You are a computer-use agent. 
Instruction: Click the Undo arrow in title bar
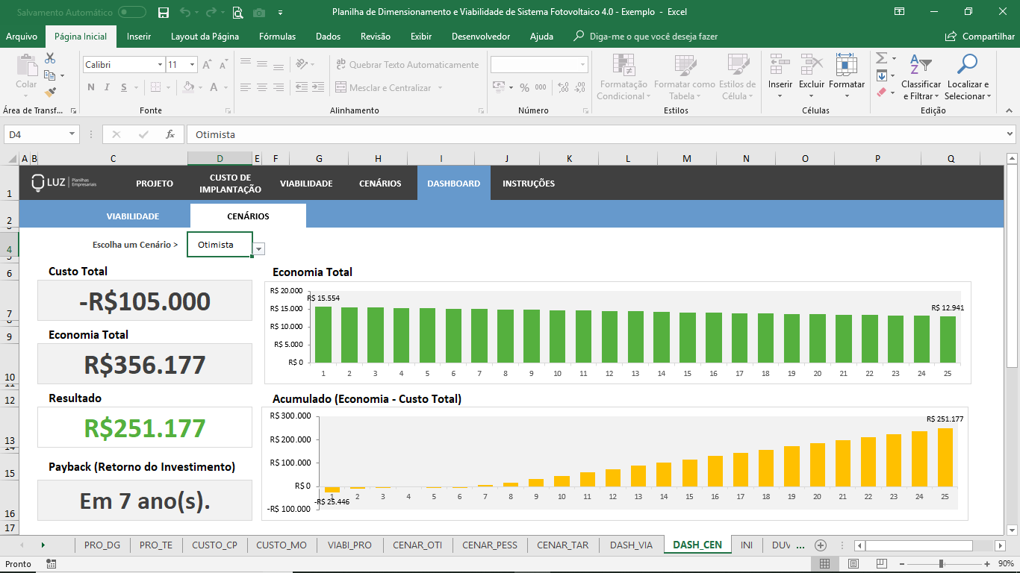coord(184,12)
